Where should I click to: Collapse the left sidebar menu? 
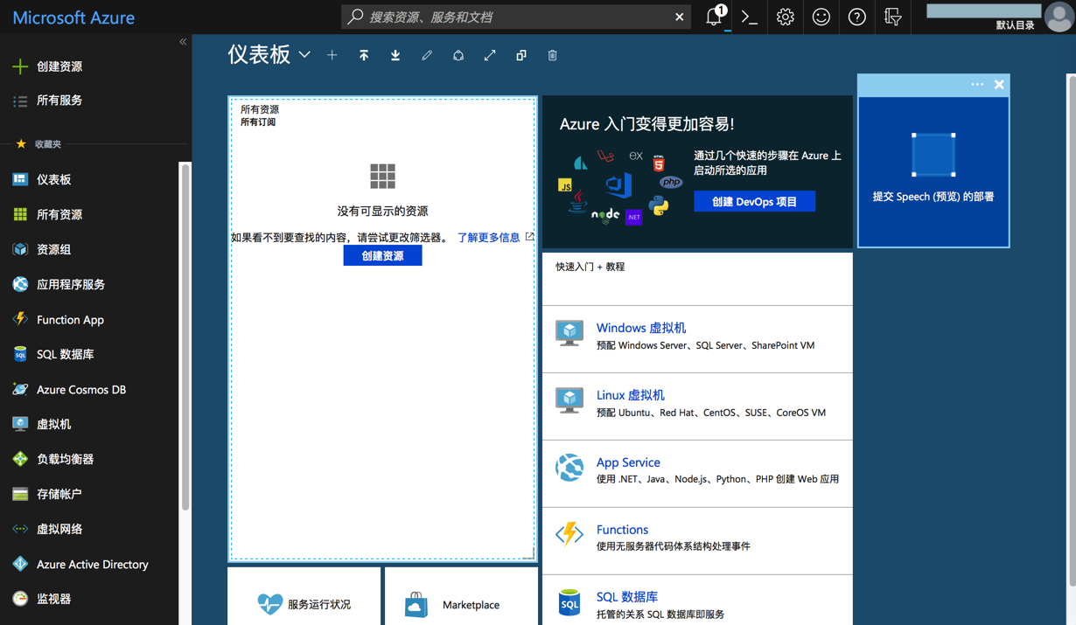click(x=183, y=42)
